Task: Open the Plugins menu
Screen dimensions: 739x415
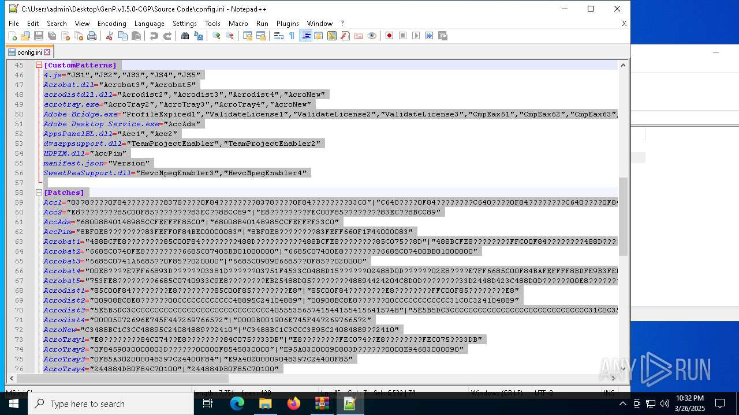Action: point(288,24)
